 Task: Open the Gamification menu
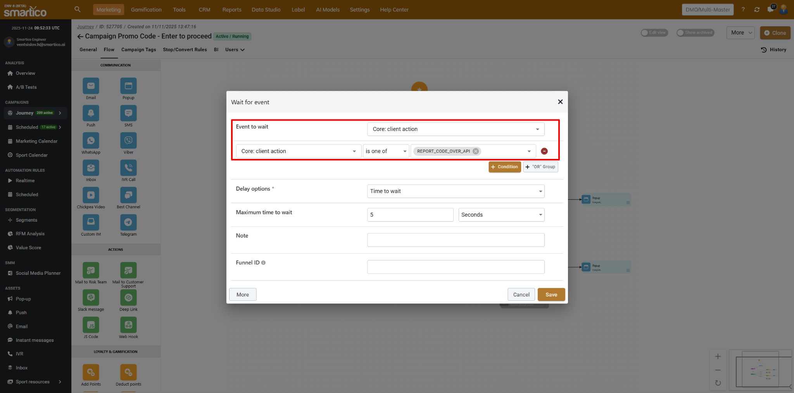(x=146, y=10)
